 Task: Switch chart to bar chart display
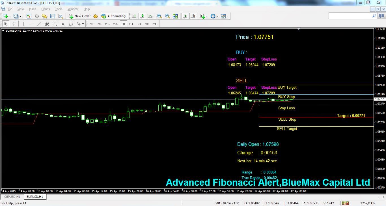[x=134, y=16]
